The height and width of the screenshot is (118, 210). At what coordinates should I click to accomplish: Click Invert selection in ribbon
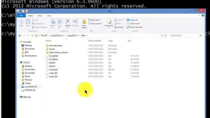(135, 27)
